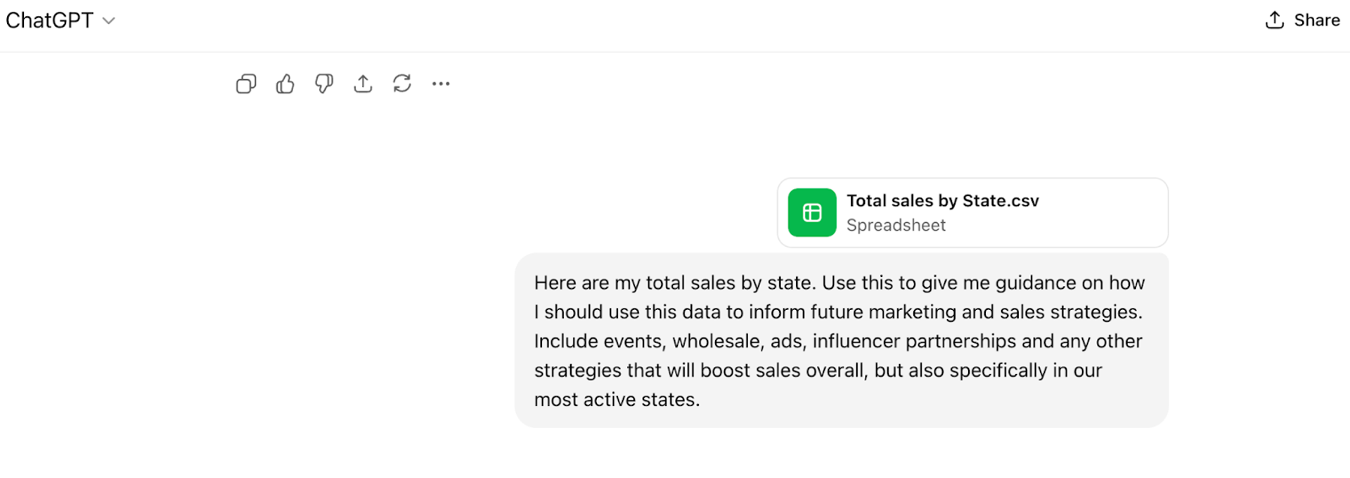This screenshot has height=478, width=1350.
Task: Open the three-dot more actions menu
Action: point(441,84)
